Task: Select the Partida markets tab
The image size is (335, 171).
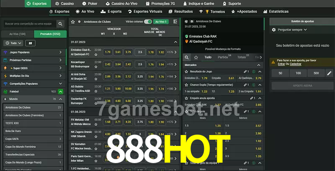Action: [224, 57]
